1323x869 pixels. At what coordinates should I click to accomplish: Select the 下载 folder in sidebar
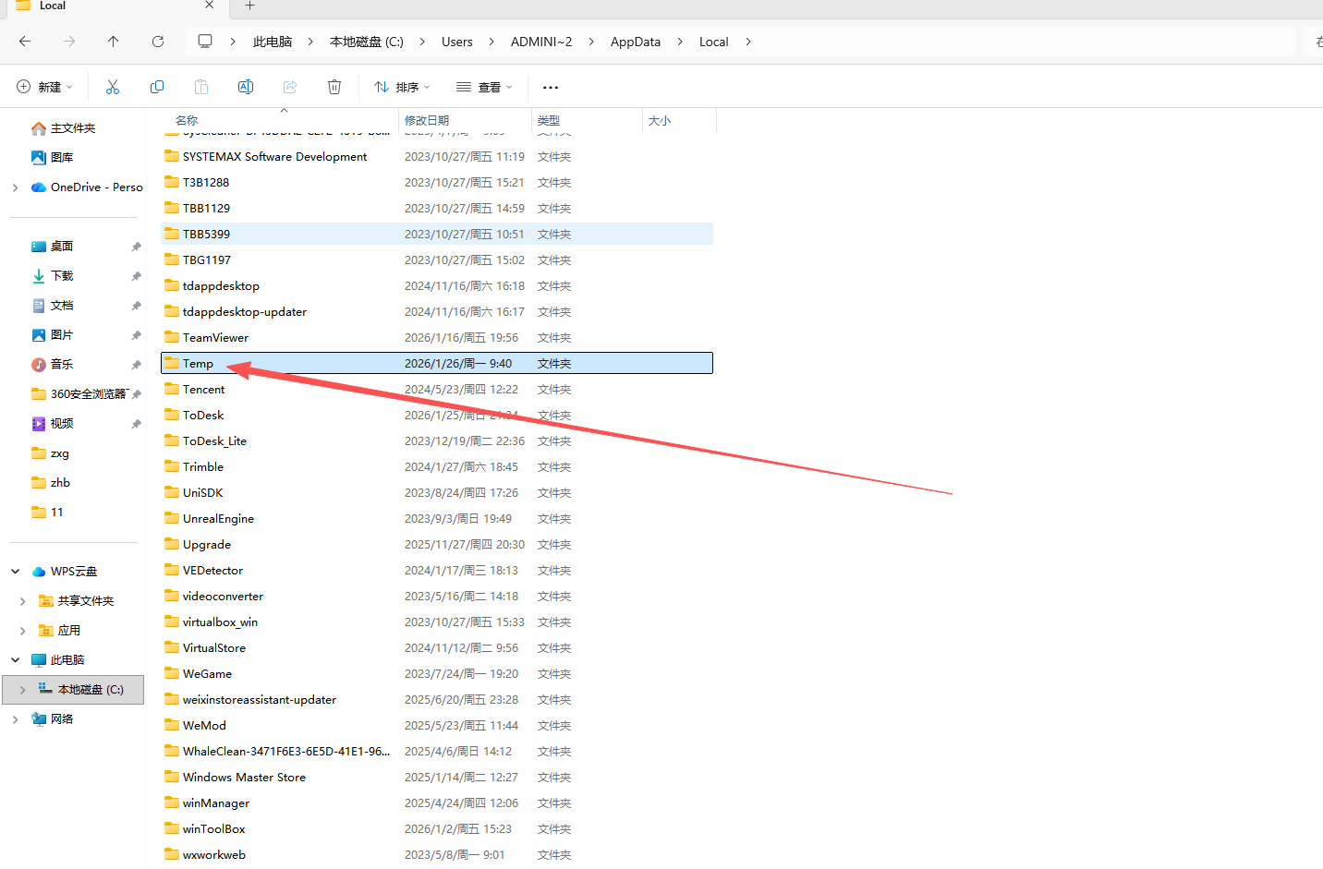coord(62,276)
